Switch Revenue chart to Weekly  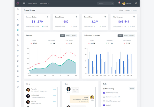click(x=68, y=36)
